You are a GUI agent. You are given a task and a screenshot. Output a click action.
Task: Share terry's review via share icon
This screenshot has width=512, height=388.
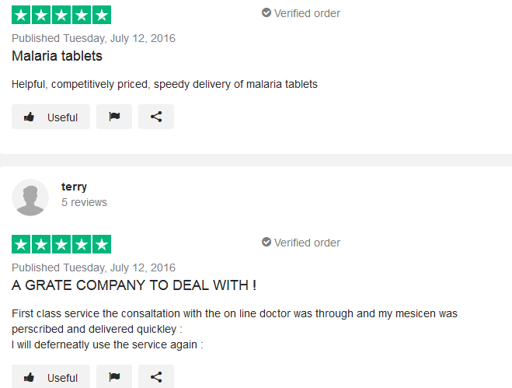pyautogui.click(x=156, y=376)
